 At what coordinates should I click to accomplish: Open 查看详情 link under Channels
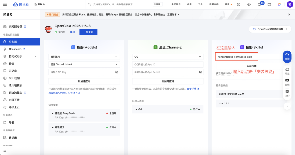click(193, 89)
